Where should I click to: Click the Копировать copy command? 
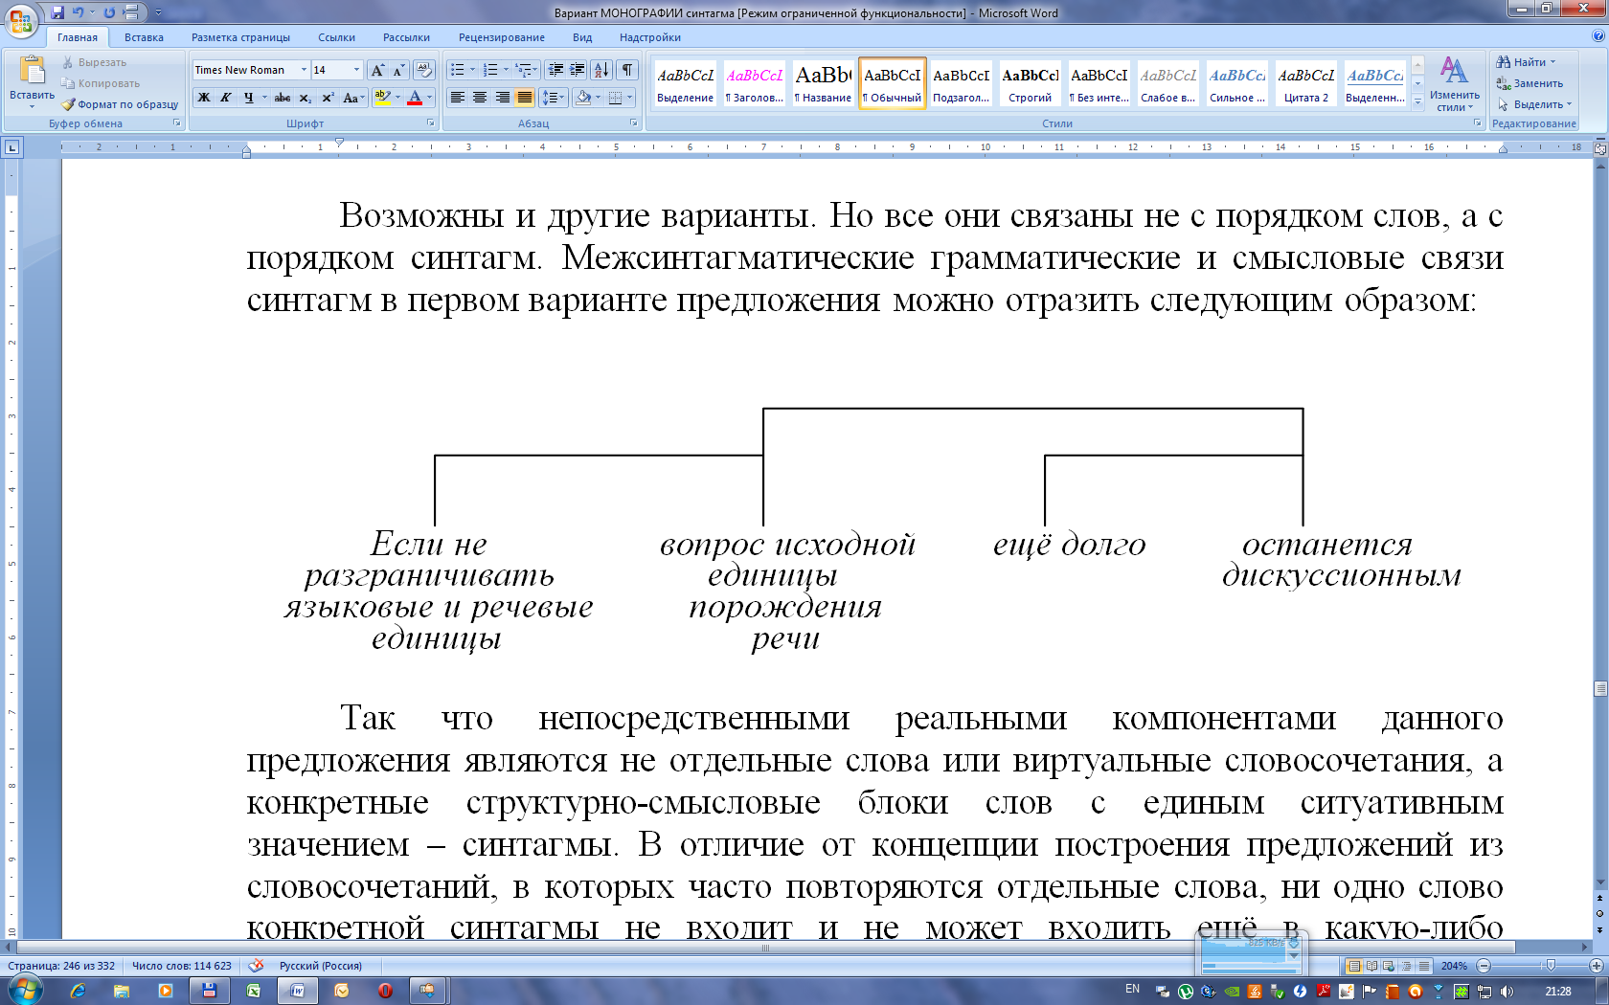[x=101, y=83]
